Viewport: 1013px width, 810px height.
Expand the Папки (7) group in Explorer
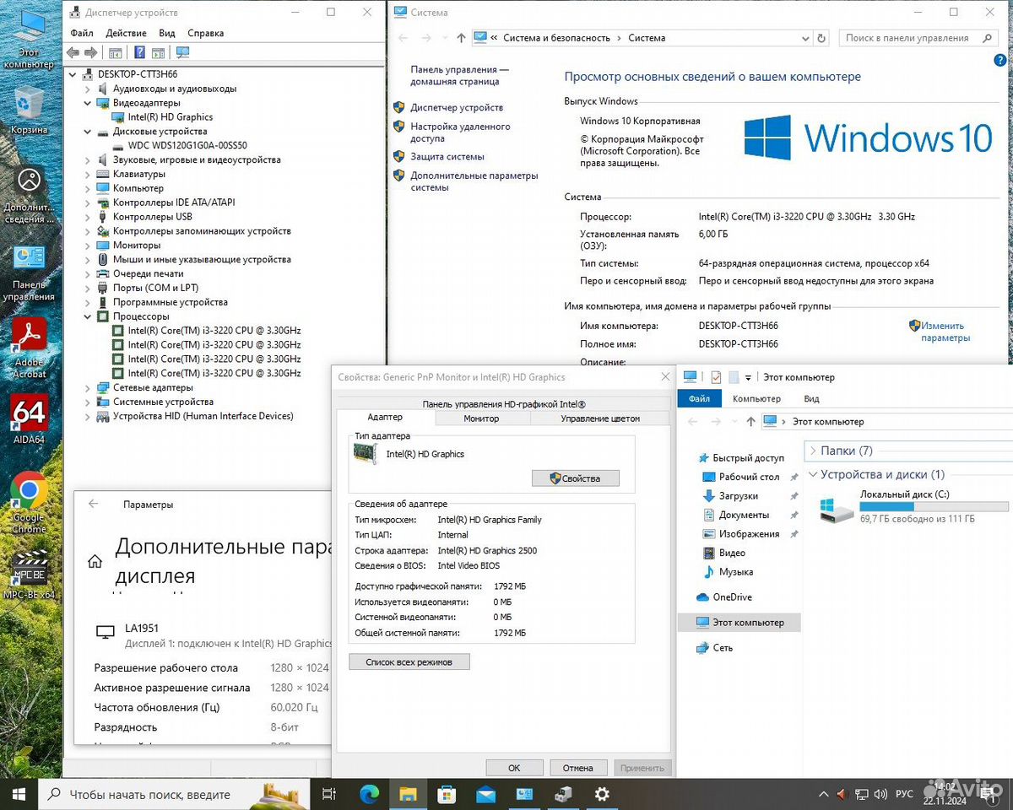813,451
